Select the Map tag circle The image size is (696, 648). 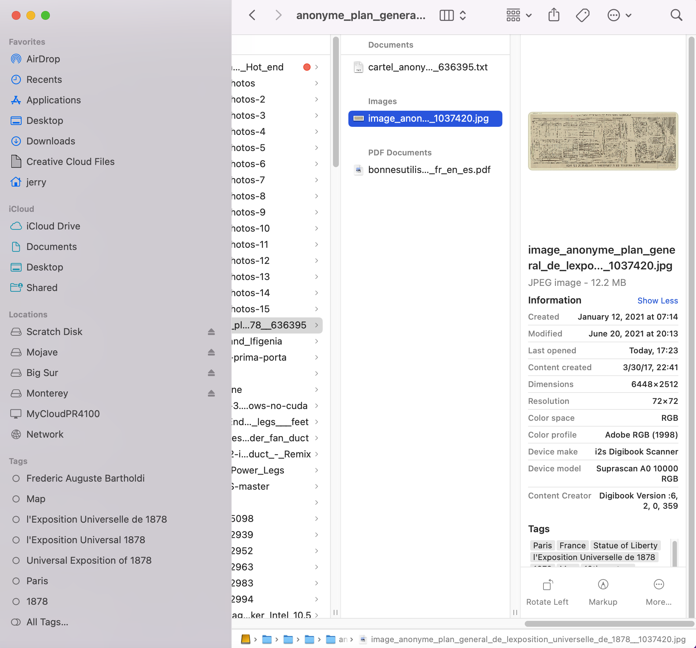click(x=16, y=499)
